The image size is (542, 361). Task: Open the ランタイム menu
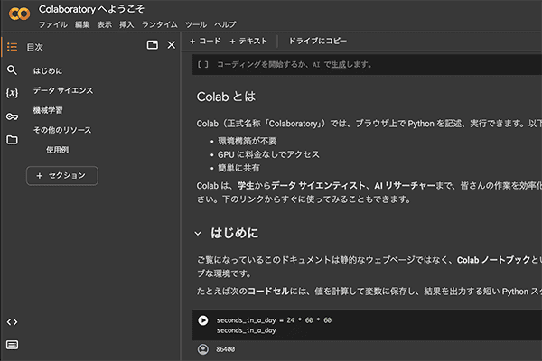tap(159, 24)
